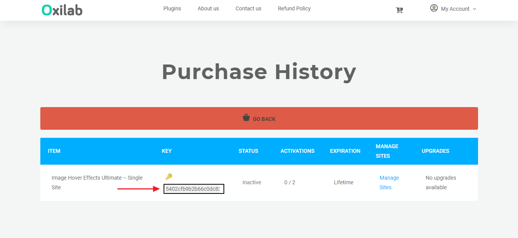Image resolution: width=518 pixels, height=238 pixels.
Task: Click the KEY column header
Action: 167,151
